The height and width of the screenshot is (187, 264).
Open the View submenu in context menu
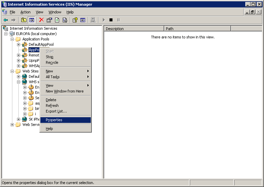point(66,85)
